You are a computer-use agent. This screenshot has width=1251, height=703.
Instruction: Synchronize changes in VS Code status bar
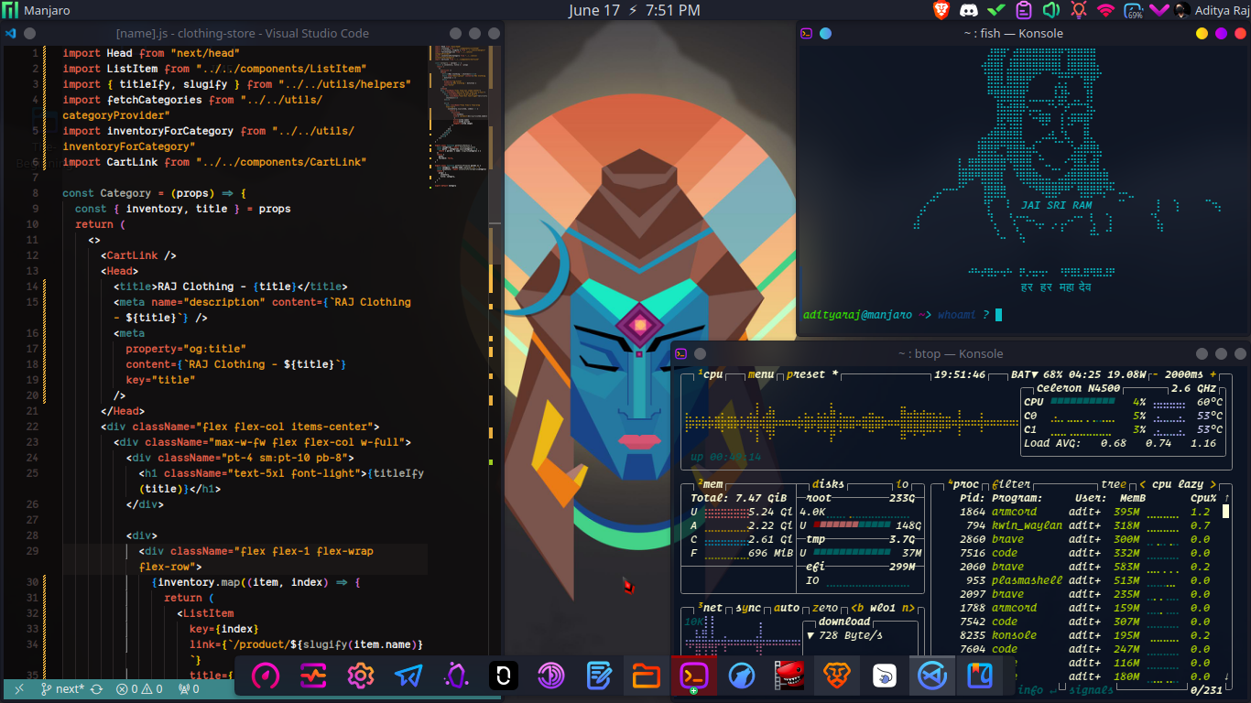(96, 689)
